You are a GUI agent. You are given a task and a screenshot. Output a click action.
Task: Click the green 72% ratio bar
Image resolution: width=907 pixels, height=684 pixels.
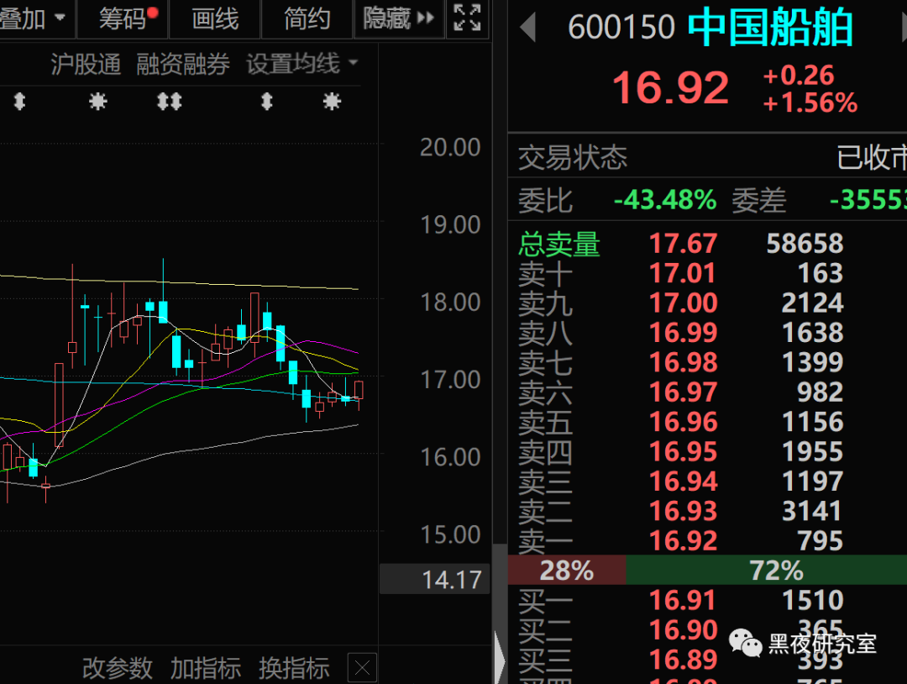point(767,570)
